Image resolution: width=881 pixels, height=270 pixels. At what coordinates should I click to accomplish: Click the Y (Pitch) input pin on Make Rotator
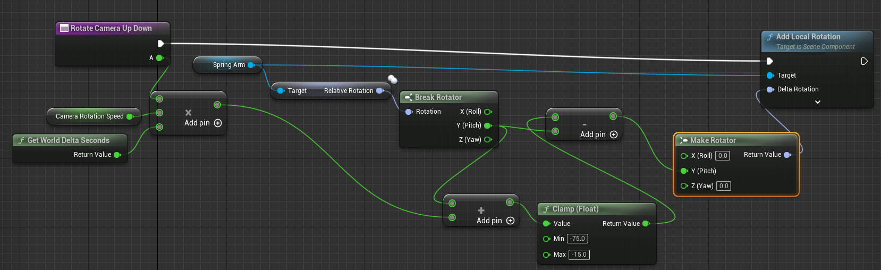click(684, 171)
